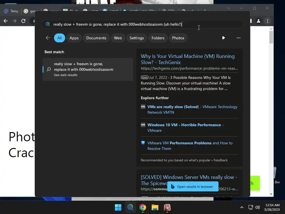Click Chrome's forward navigation arrow
The height and width of the screenshot is (214, 285).
point(14,21)
